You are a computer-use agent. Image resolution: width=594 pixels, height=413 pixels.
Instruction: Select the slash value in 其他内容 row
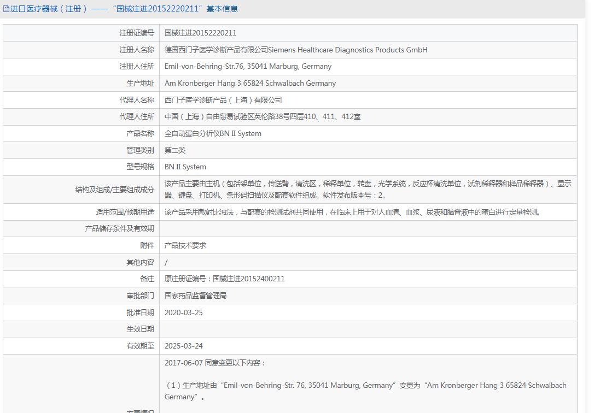coord(166,262)
